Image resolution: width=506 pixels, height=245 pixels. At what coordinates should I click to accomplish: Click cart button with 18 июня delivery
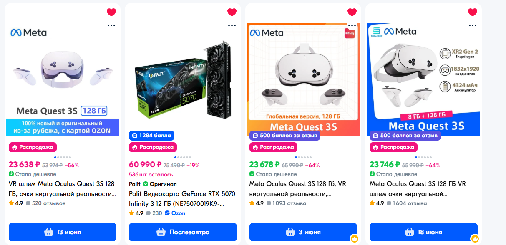coord(424,232)
